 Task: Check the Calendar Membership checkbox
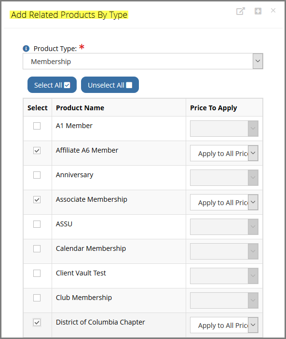(37, 248)
